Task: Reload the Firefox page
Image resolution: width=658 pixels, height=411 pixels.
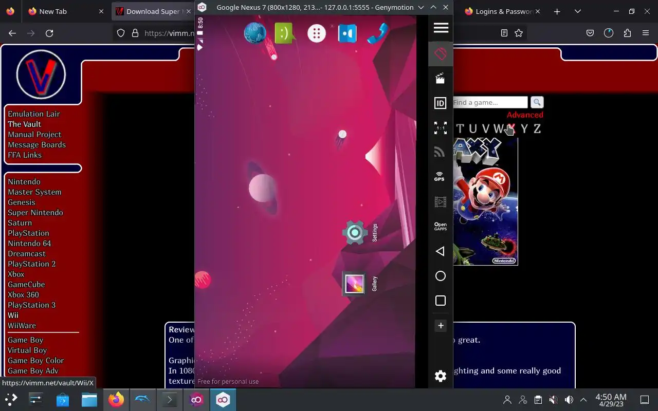Action: 49,33
